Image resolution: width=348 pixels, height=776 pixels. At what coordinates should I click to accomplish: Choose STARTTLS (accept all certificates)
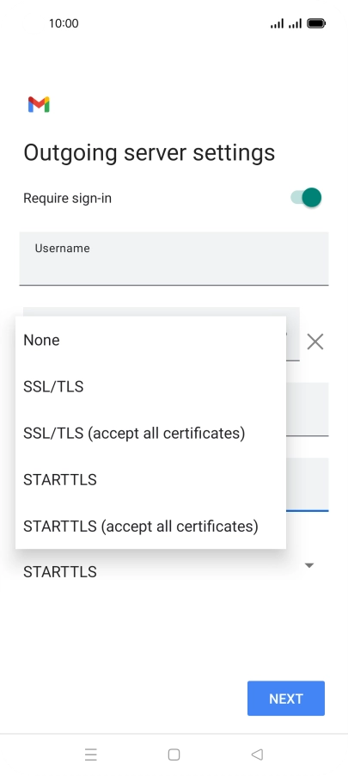[x=150, y=526]
